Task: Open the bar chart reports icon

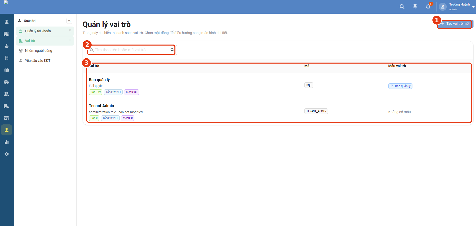Action: (x=7, y=142)
